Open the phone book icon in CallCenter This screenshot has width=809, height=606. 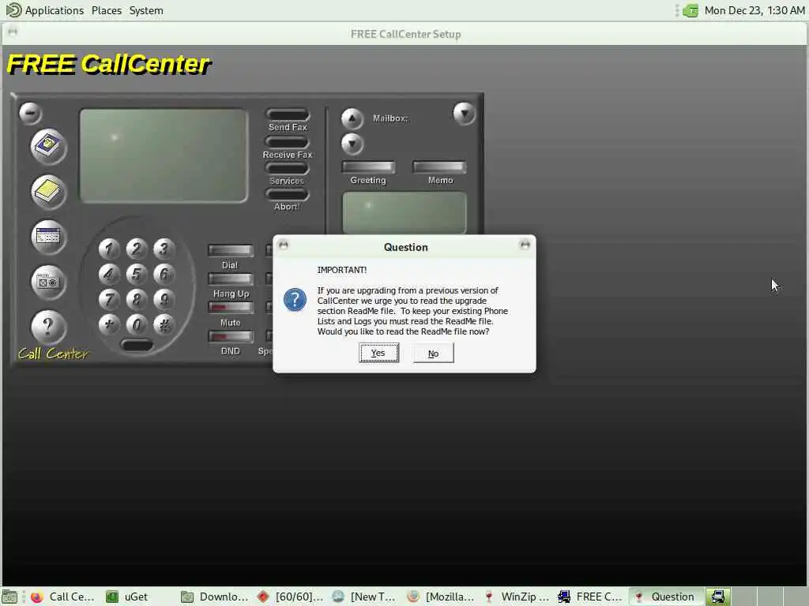48,146
